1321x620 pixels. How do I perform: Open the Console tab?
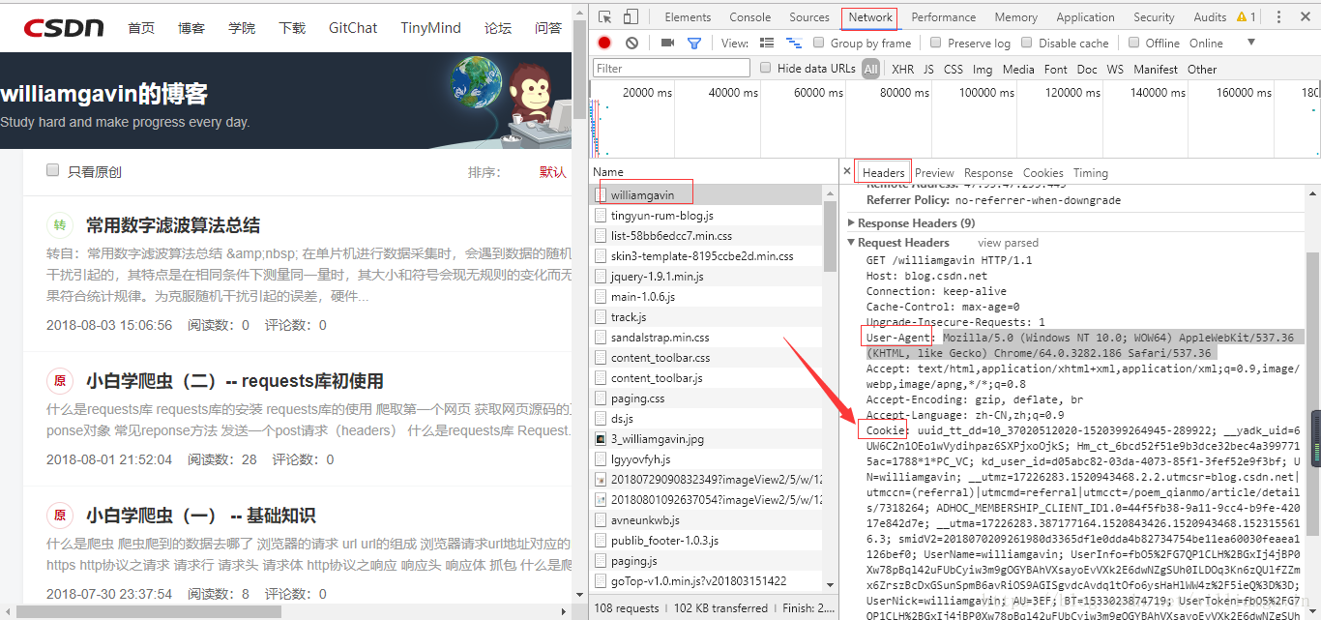coord(750,17)
